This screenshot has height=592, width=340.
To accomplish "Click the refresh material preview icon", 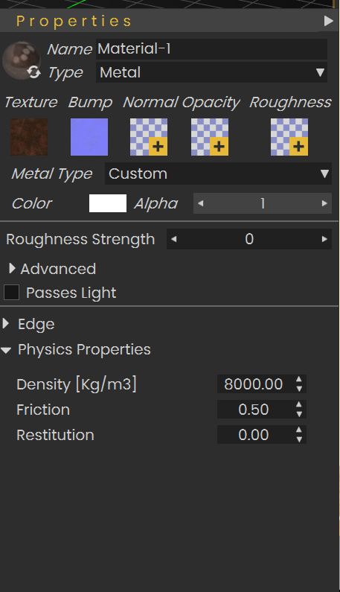I will click(x=34, y=71).
